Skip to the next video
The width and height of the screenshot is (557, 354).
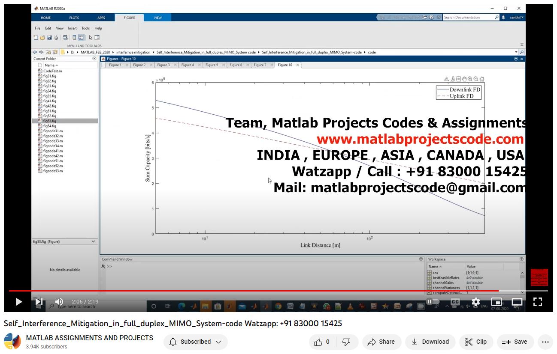click(39, 302)
